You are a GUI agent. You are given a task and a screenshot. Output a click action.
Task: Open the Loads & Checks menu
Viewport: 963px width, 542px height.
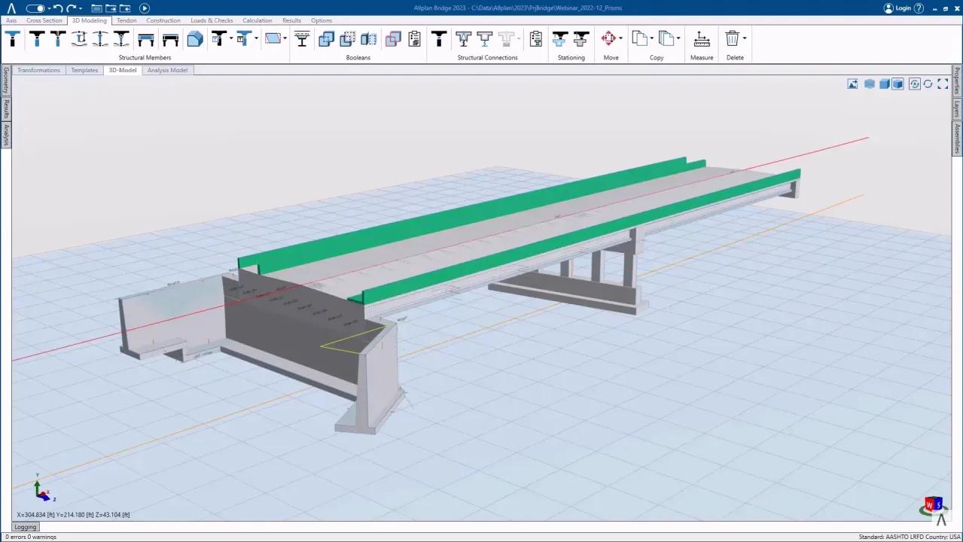[212, 20]
